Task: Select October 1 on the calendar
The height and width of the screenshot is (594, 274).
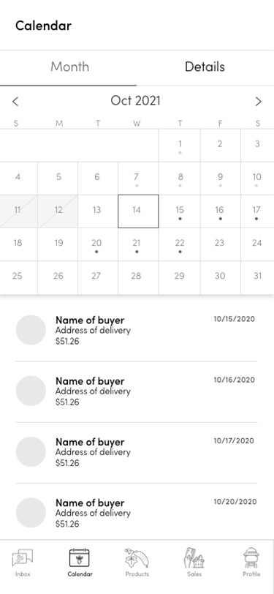Action: tap(180, 146)
